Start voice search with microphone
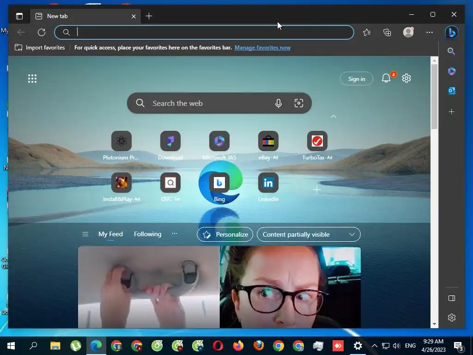Screen dimensions: 473x355 tap(279, 103)
